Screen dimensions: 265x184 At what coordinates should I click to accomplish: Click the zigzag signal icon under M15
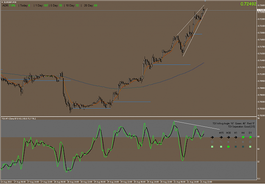point(221,142)
